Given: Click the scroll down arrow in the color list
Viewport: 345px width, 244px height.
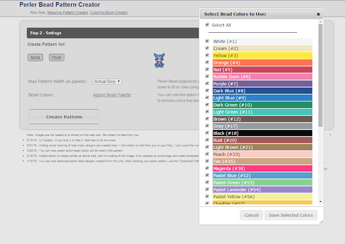Looking at the screenshot, I should pos(320,202).
